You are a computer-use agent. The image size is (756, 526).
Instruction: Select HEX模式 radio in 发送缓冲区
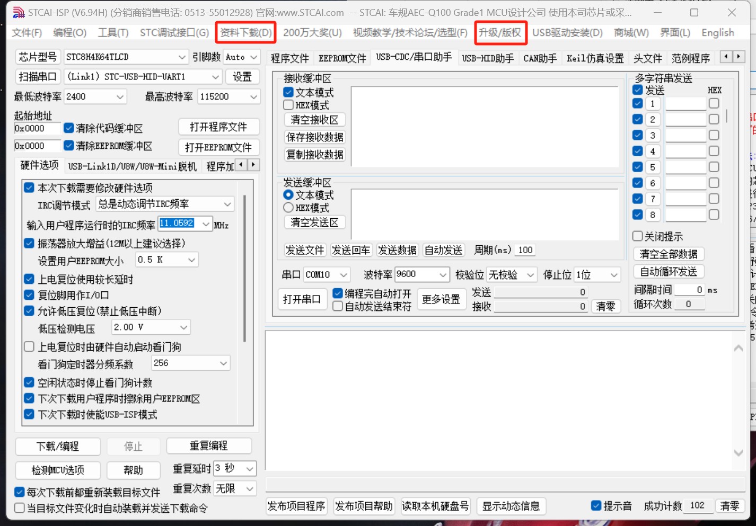point(288,208)
